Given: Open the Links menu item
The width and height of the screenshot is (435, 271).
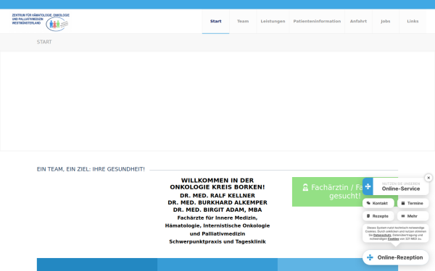Looking at the screenshot, I should point(413,21).
